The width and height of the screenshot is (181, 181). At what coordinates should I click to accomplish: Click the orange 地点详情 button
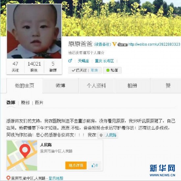click(76, 166)
